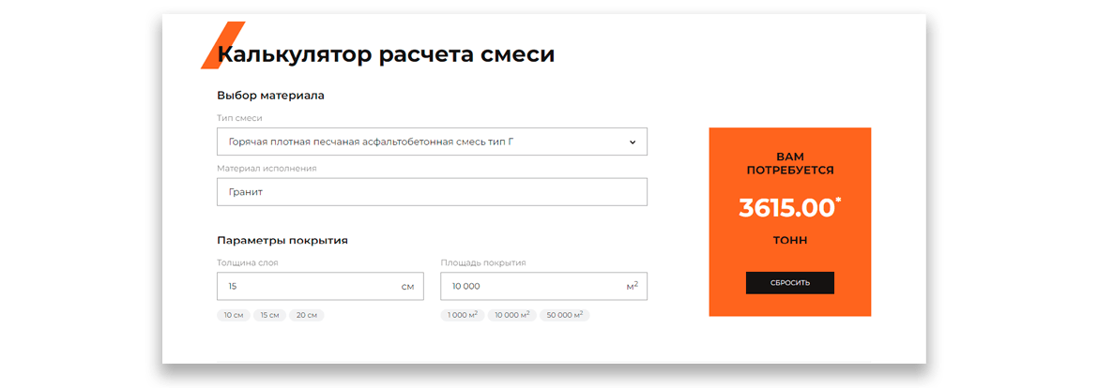This screenshot has width=1098, height=388.
Task: Click the Площадь покрытия input with 10 000
Action: [x=543, y=286]
